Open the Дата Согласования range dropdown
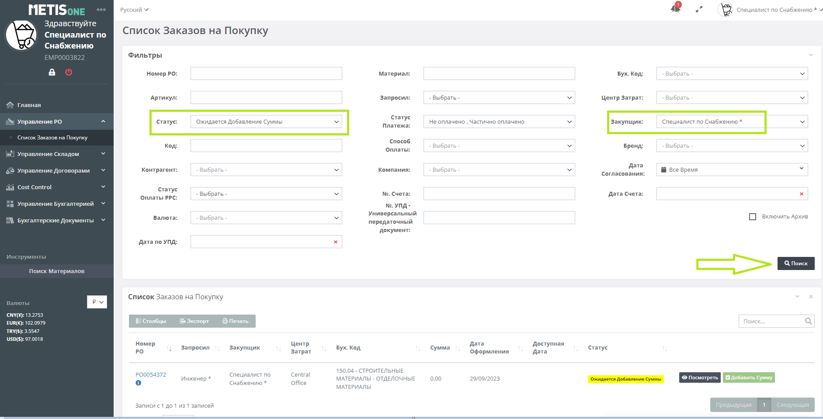Image resolution: width=823 pixels, height=419 pixels. coord(732,170)
